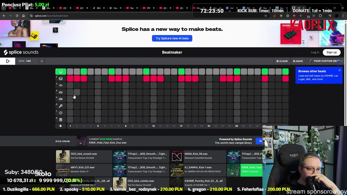Open Your Custom Beat dropdown

click(325, 61)
